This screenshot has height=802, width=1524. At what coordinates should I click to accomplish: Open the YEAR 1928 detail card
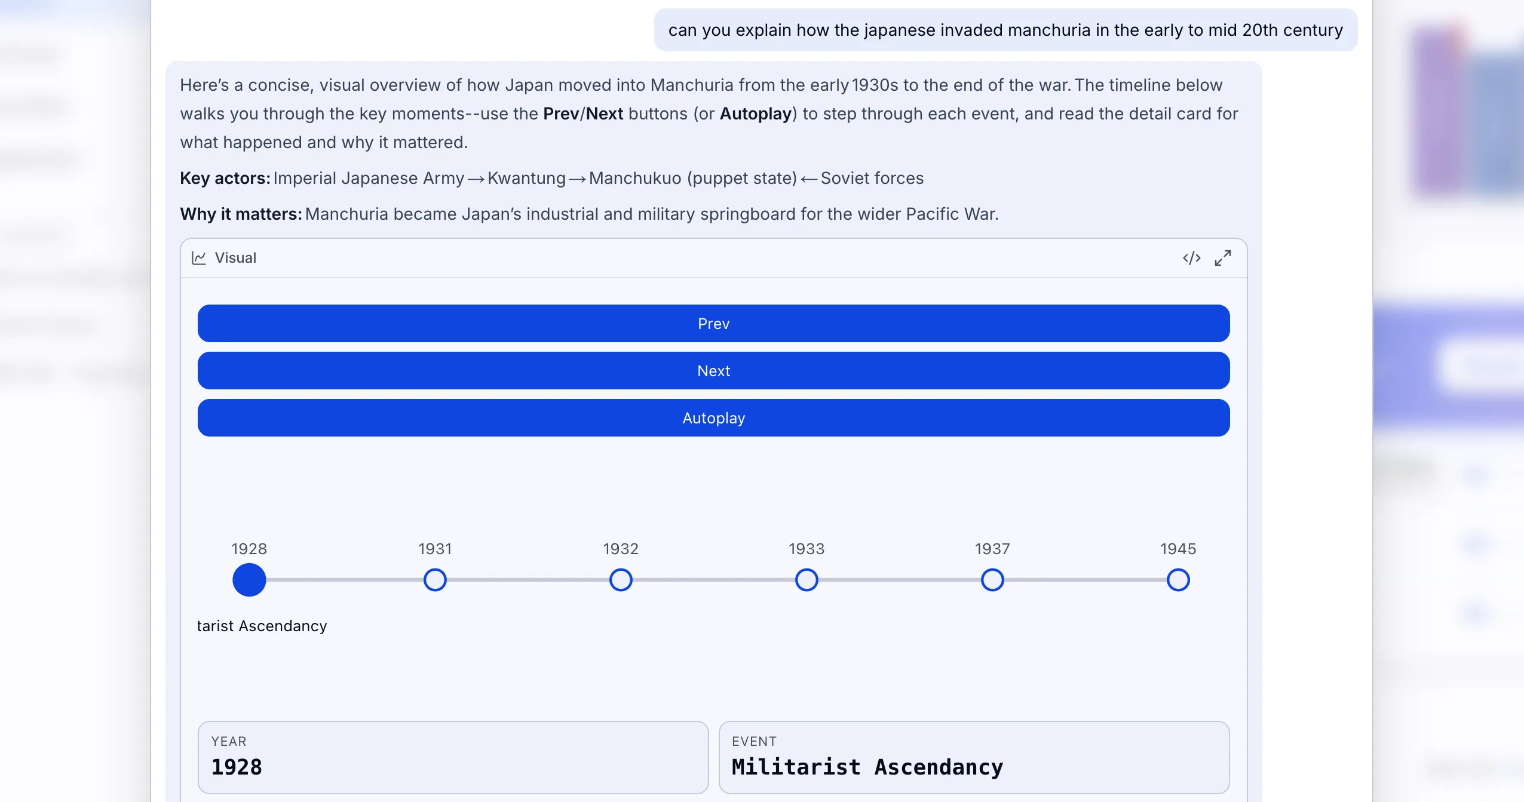pos(453,757)
